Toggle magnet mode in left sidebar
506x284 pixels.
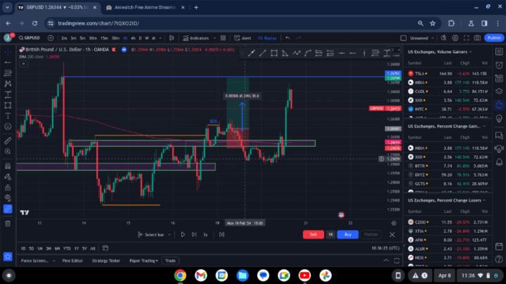coord(8,166)
